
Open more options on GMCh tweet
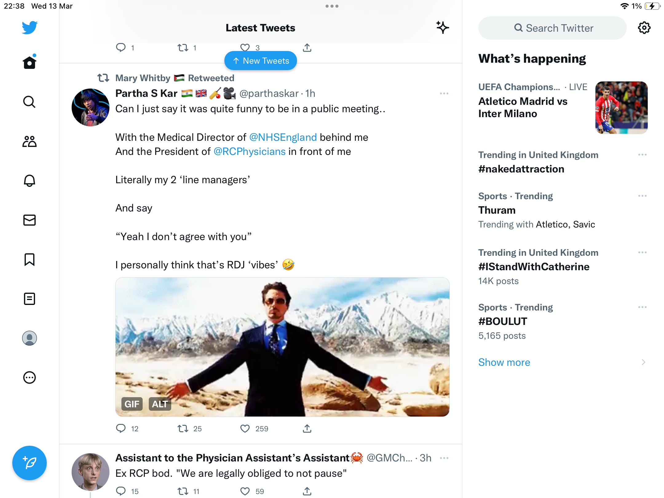click(x=444, y=458)
